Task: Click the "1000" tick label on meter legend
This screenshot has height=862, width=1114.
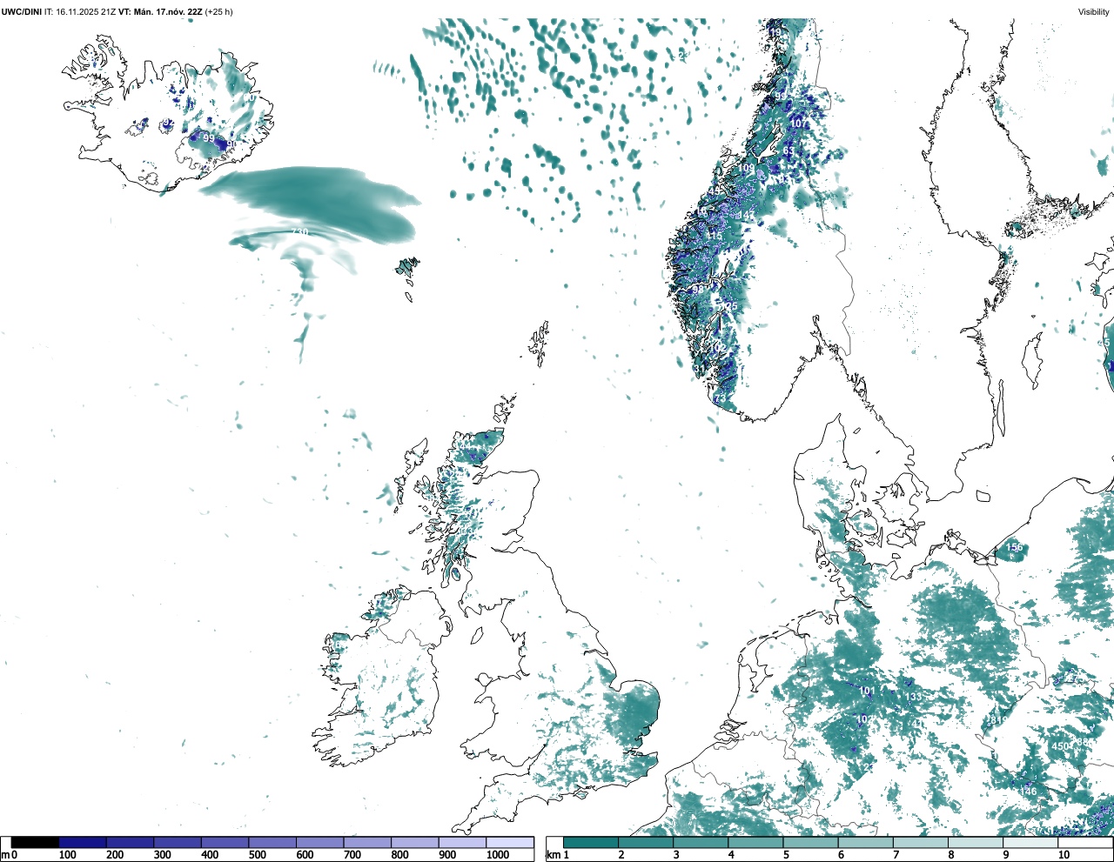Action: tap(498, 855)
